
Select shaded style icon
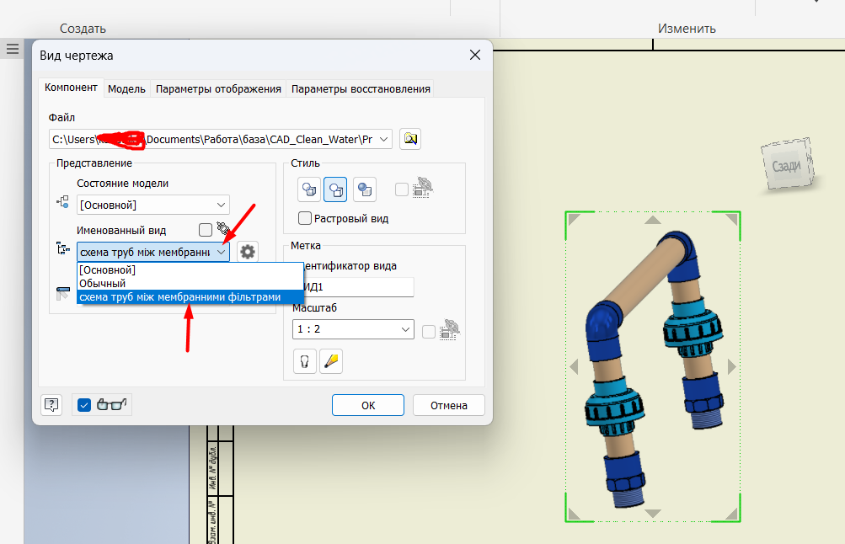365,189
